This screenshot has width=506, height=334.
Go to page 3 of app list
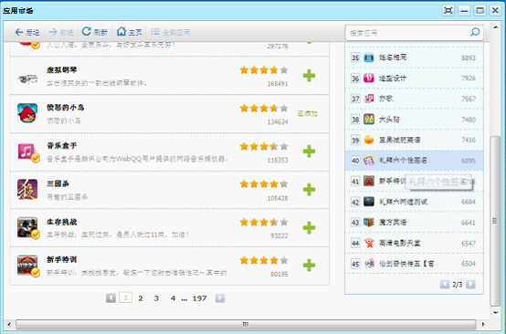[156, 298]
